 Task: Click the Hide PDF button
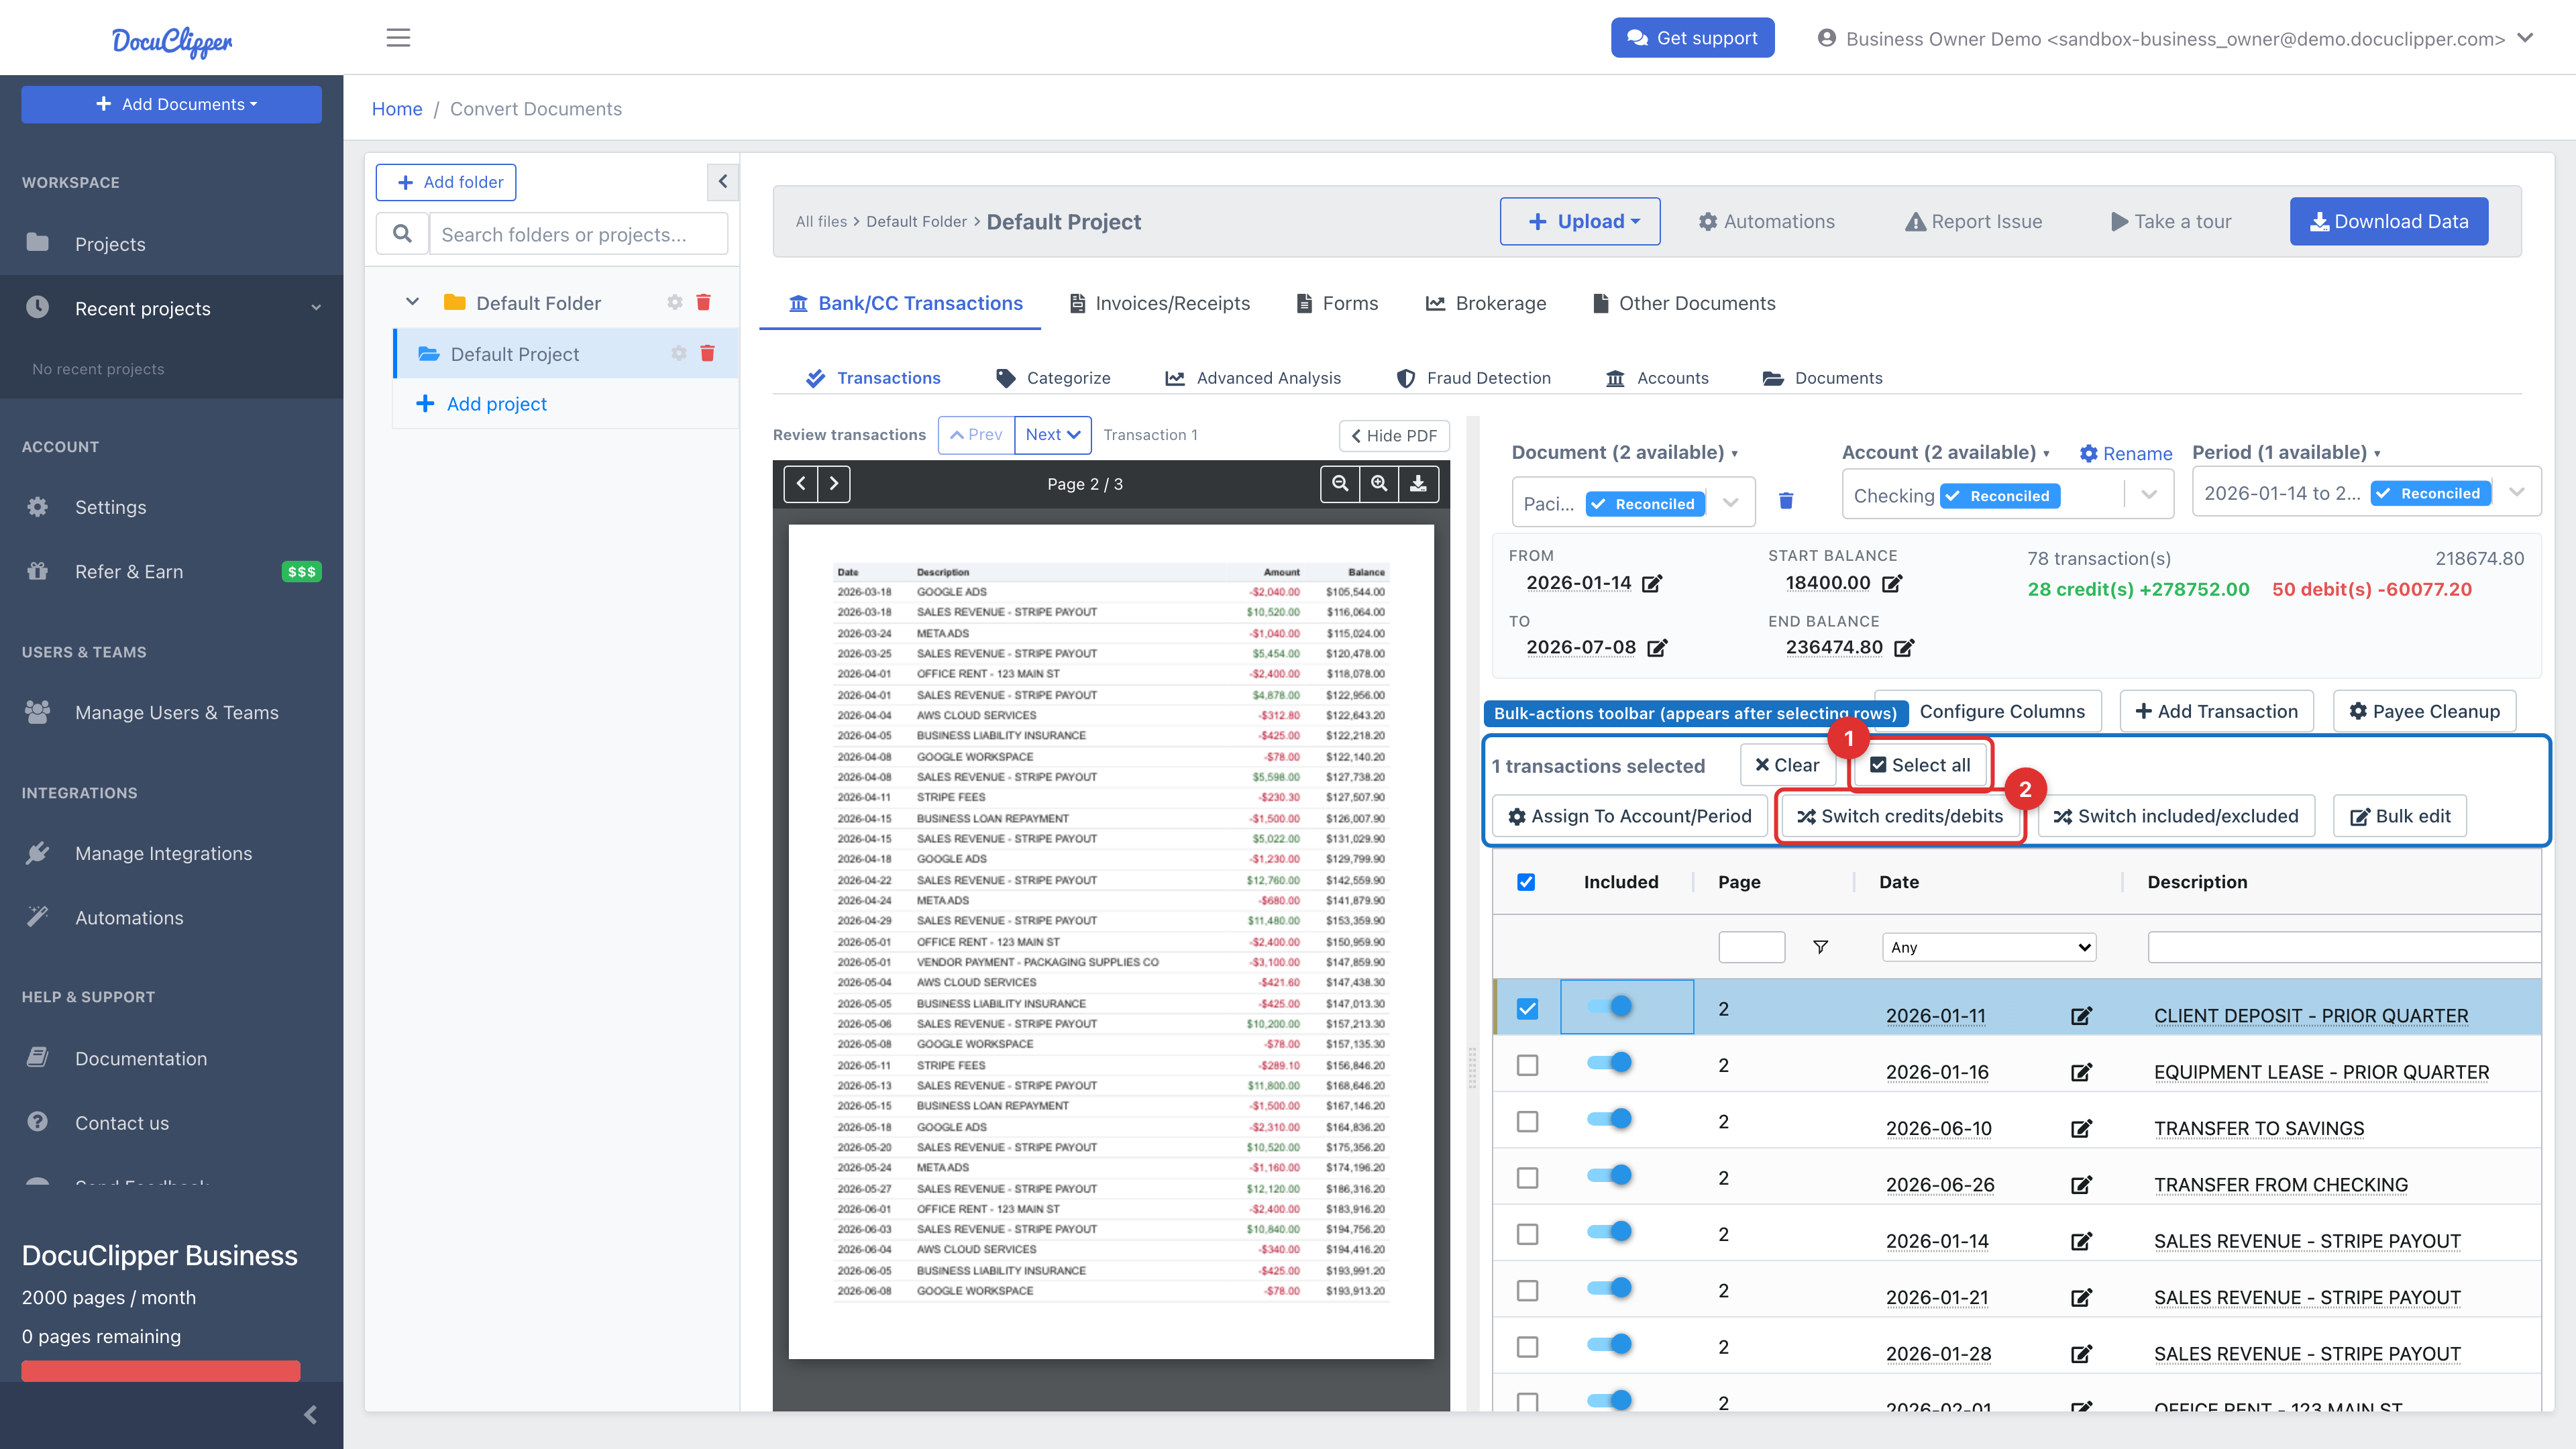1394,435
